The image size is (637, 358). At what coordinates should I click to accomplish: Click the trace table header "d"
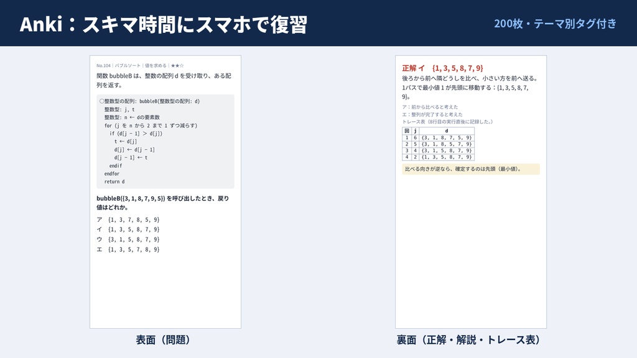447,131
